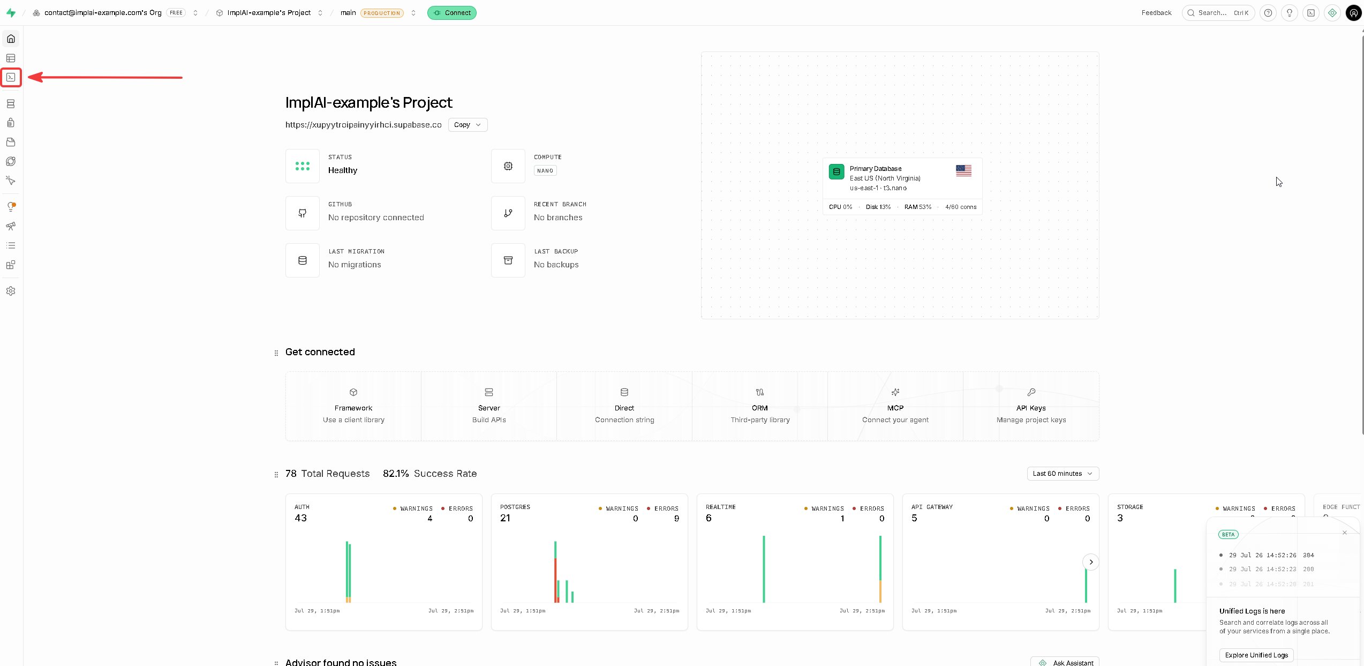Select the Direct connection string card

pos(624,406)
